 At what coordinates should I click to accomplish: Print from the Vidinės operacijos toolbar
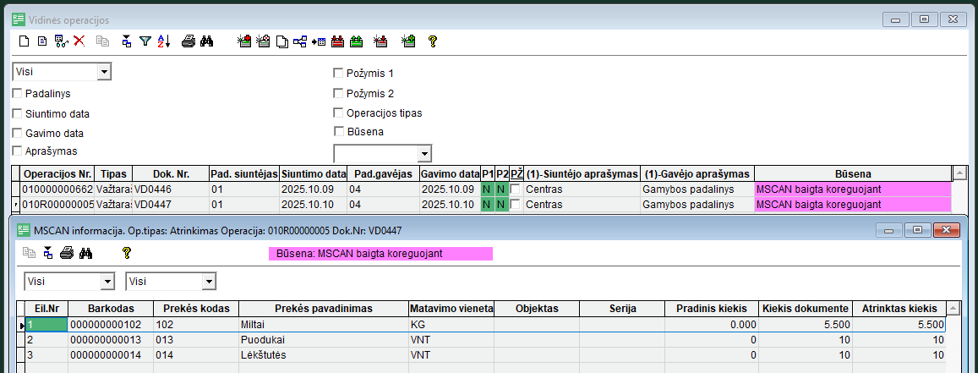pyautogui.click(x=189, y=41)
